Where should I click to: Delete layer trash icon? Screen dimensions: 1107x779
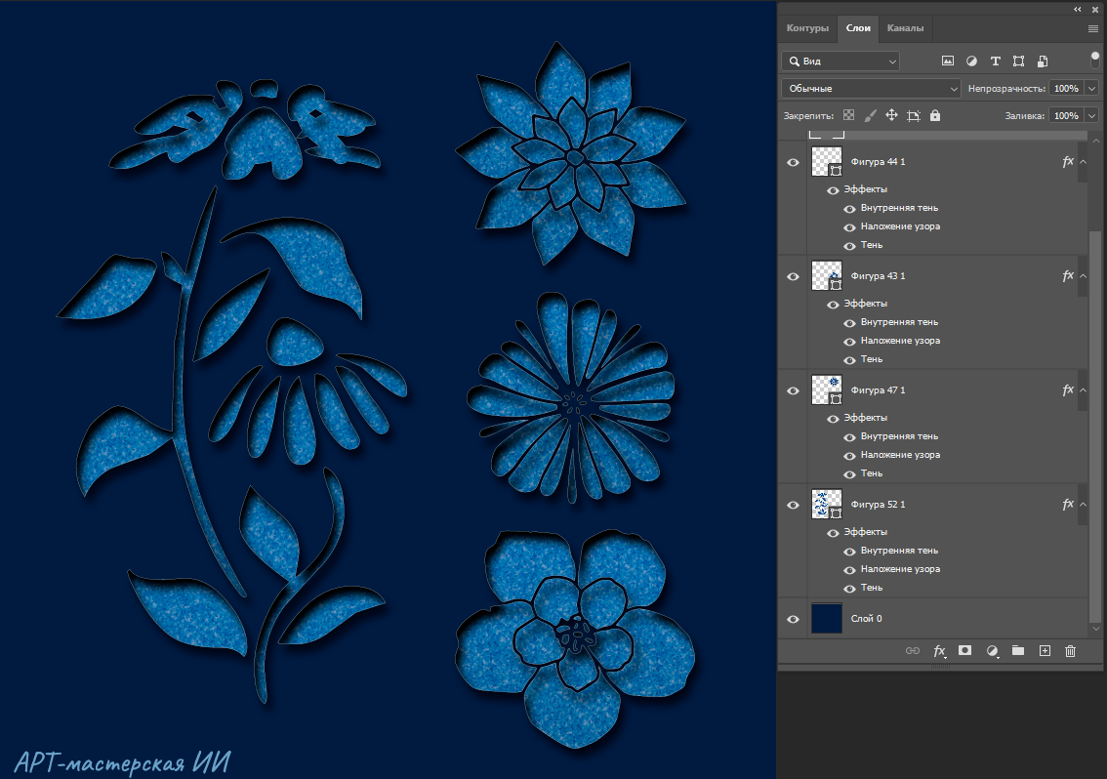tap(1070, 651)
